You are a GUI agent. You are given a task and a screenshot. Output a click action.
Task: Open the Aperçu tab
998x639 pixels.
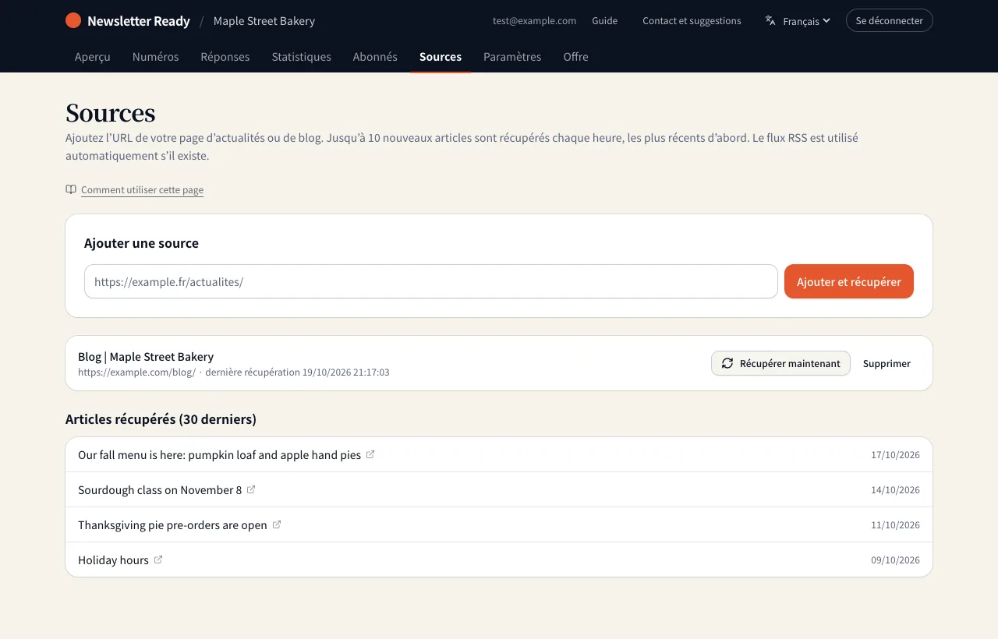point(93,57)
